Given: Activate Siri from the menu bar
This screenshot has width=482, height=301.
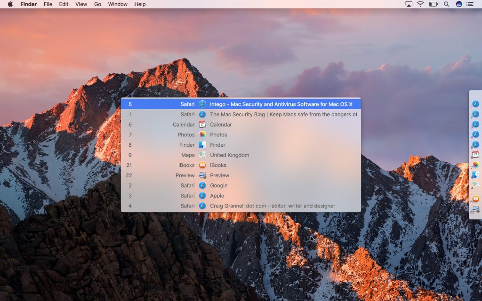Looking at the screenshot, I should pyautogui.click(x=459, y=4).
